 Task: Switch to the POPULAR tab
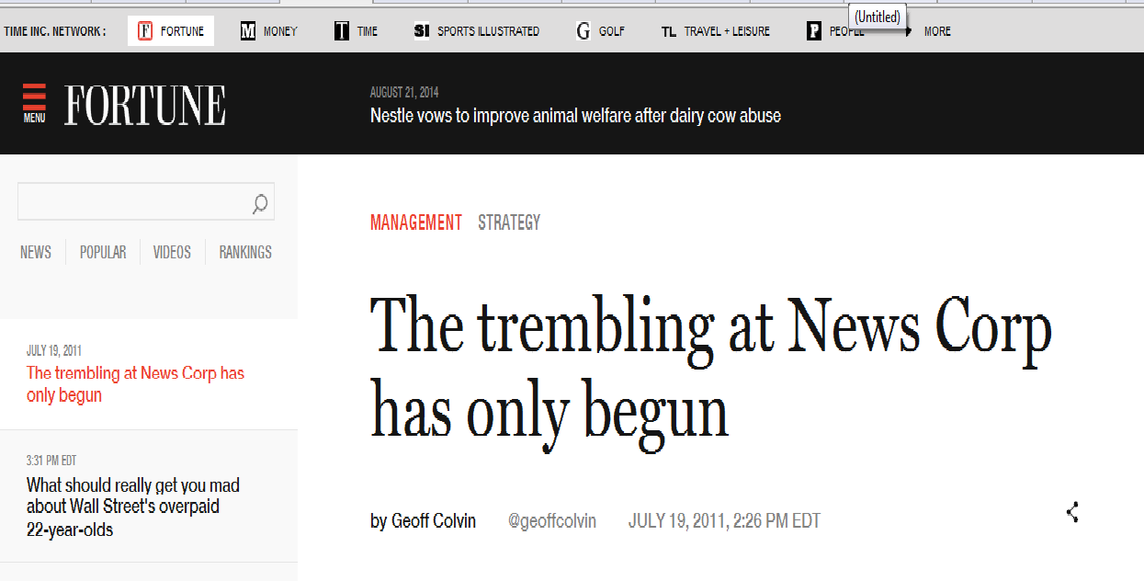pyautogui.click(x=103, y=252)
